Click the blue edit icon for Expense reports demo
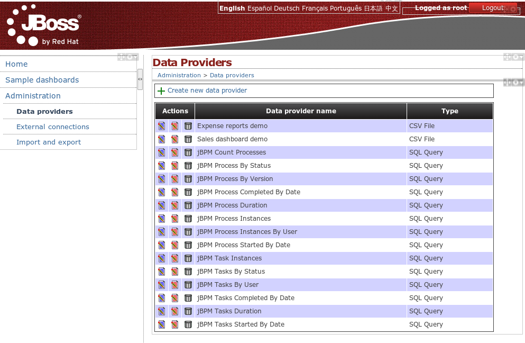Screen dimensions: 525x343 pyautogui.click(x=161, y=126)
